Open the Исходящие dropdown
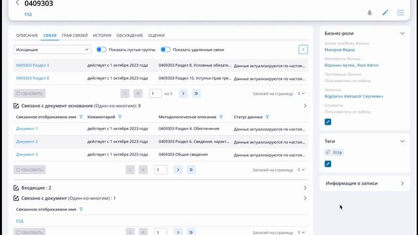The width and height of the screenshot is (418, 235). [x=52, y=50]
